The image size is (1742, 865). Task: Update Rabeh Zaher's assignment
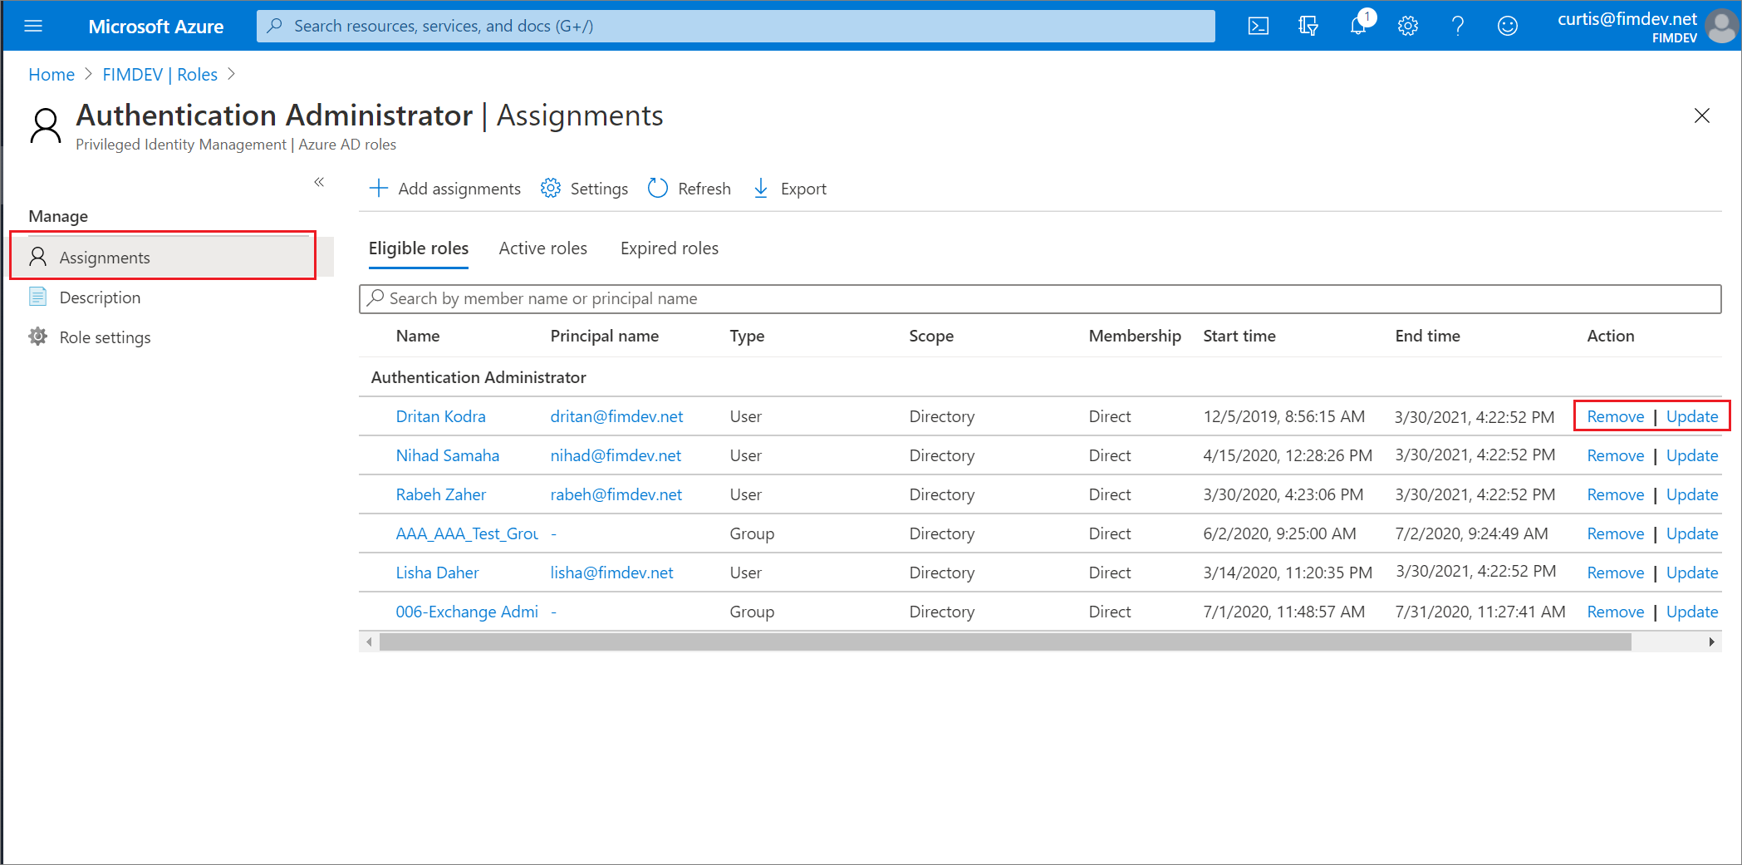[1692, 494]
